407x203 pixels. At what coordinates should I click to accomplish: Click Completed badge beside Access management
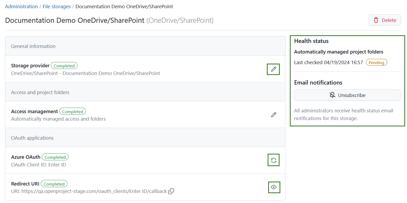pos(72,112)
